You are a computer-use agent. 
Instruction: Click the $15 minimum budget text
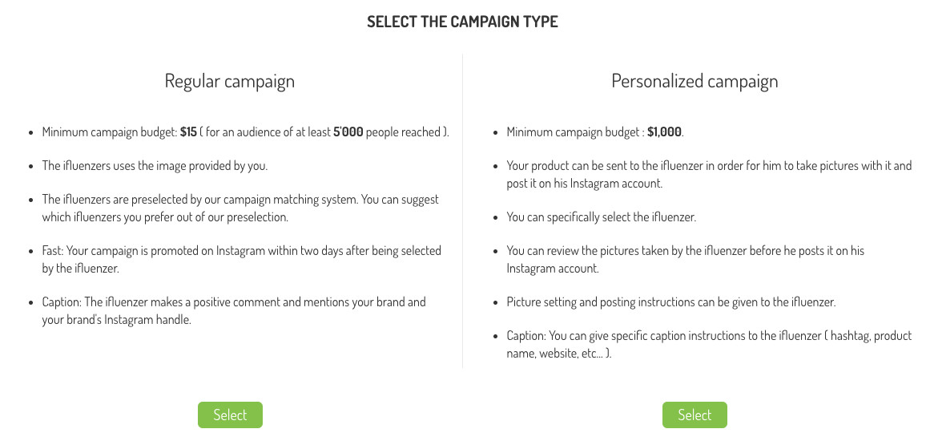188,131
